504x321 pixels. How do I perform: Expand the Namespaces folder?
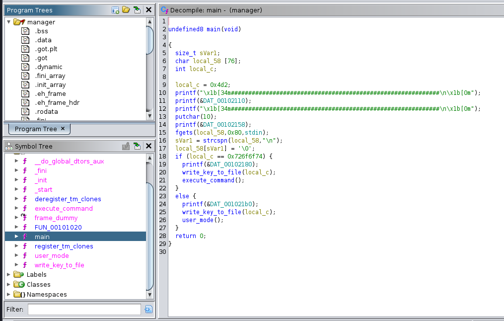coord(8,294)
